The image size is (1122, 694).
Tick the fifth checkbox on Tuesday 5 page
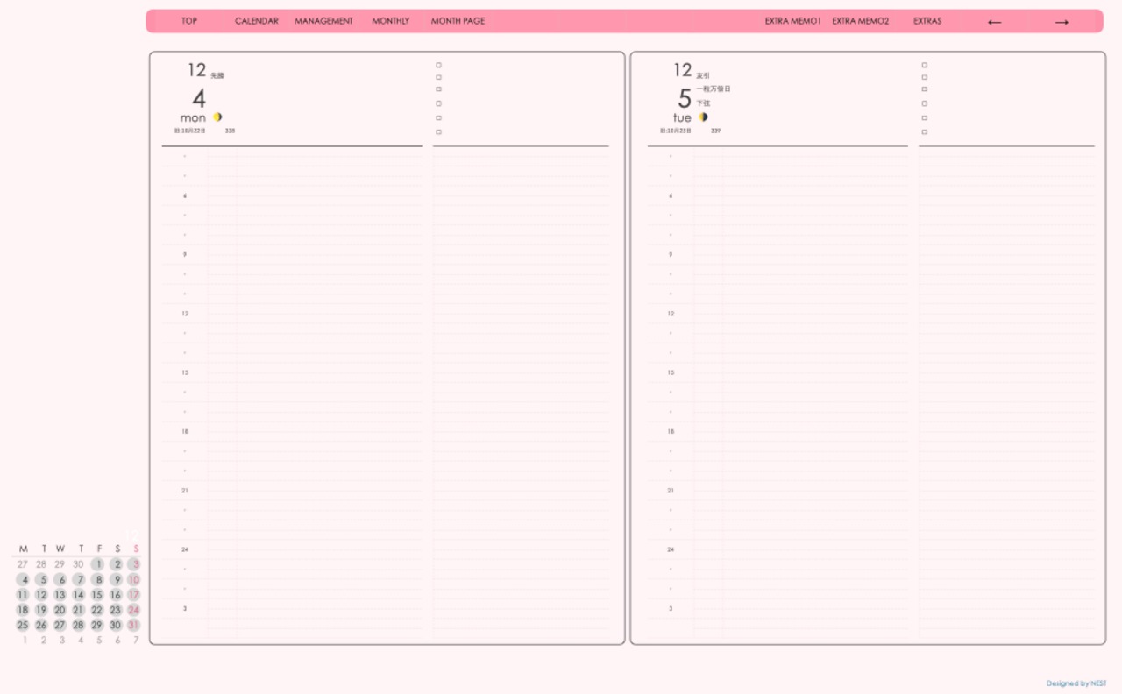click(x=924, y=117)
